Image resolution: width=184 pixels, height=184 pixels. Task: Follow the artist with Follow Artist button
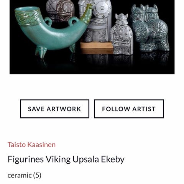coord(129,109)
